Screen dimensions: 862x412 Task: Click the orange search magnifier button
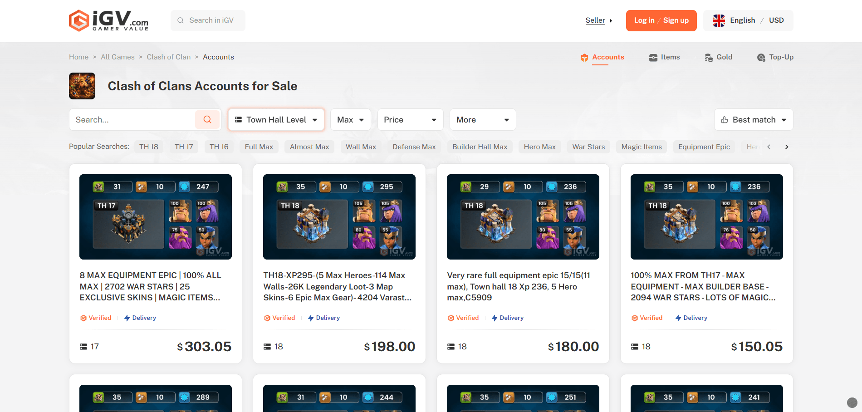[207, 120]
